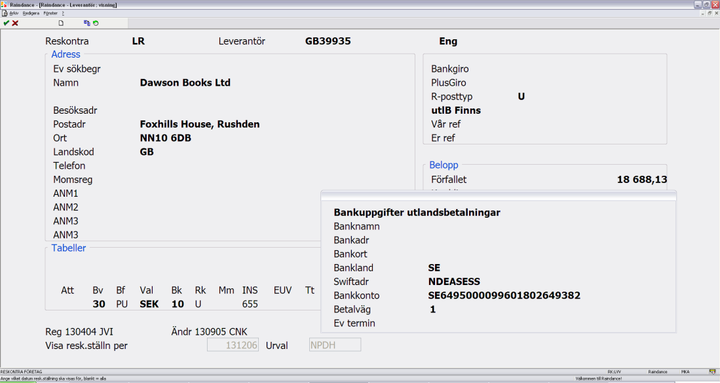The height and width of the screenshot is (383, 720).
Task: Click the PlusGiro label
Action: (x=449, y=83)
